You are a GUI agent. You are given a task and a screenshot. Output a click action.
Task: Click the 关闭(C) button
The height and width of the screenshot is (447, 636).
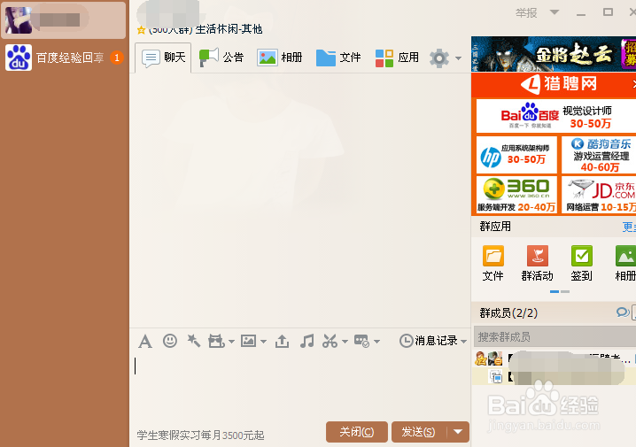click(x=357, y=432)
